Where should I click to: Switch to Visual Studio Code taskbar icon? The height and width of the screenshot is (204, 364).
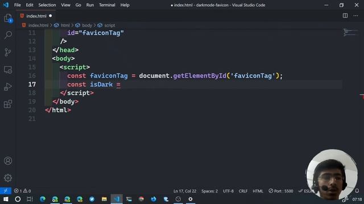point(117,199)
